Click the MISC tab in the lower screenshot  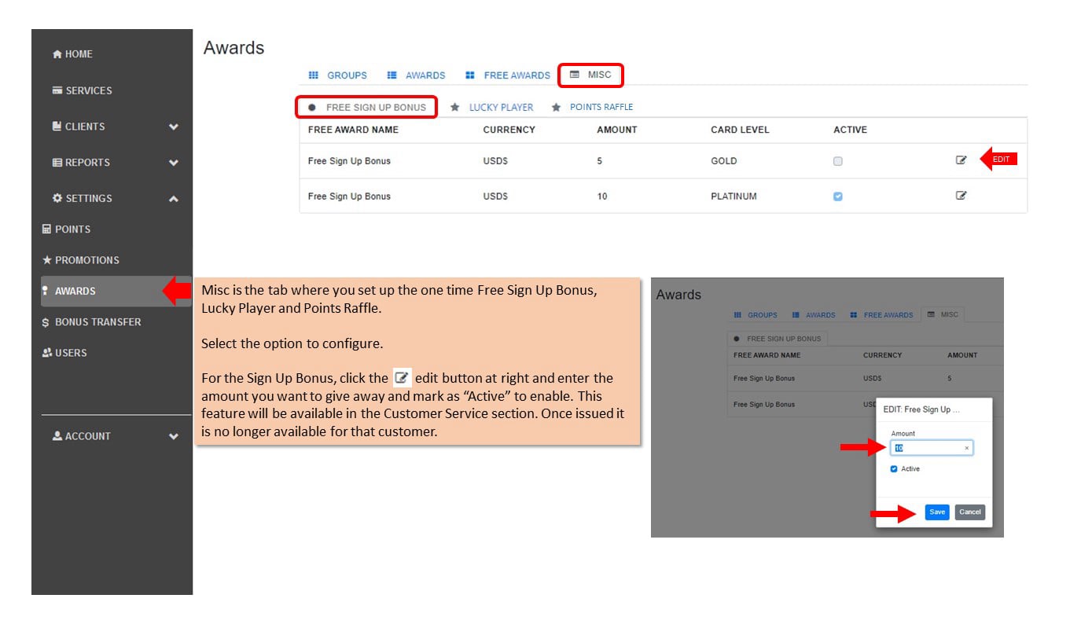coord(943,314)
